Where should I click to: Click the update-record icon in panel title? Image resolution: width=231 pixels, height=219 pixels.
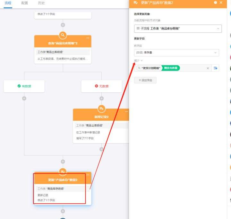click(135, 3)
